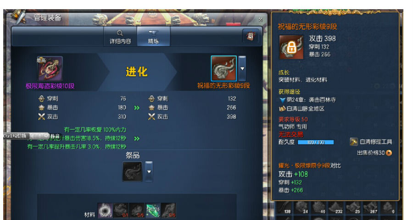The height and width of the screenshot is (220, 413).
Task: Select the 祝福的无形彩绫9段 evolution target icon
Action: pos(223,68)
